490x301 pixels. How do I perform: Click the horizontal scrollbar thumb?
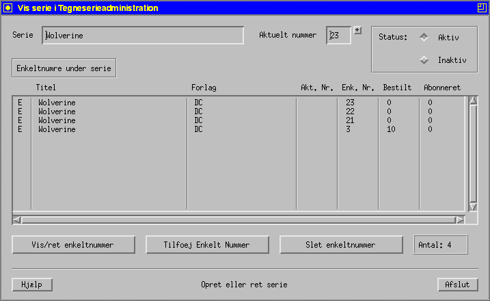click(x=239, y=220)
